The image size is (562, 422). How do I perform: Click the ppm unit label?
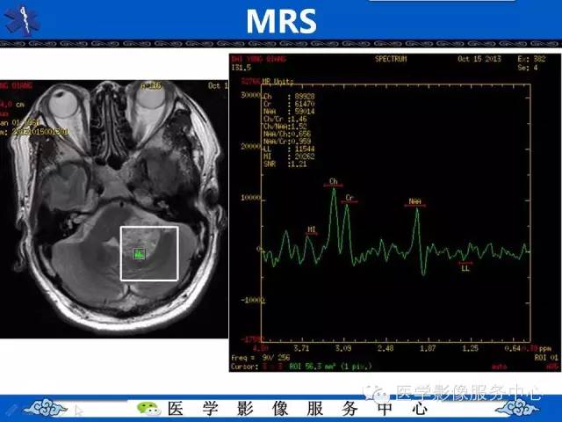click(545, 348)
